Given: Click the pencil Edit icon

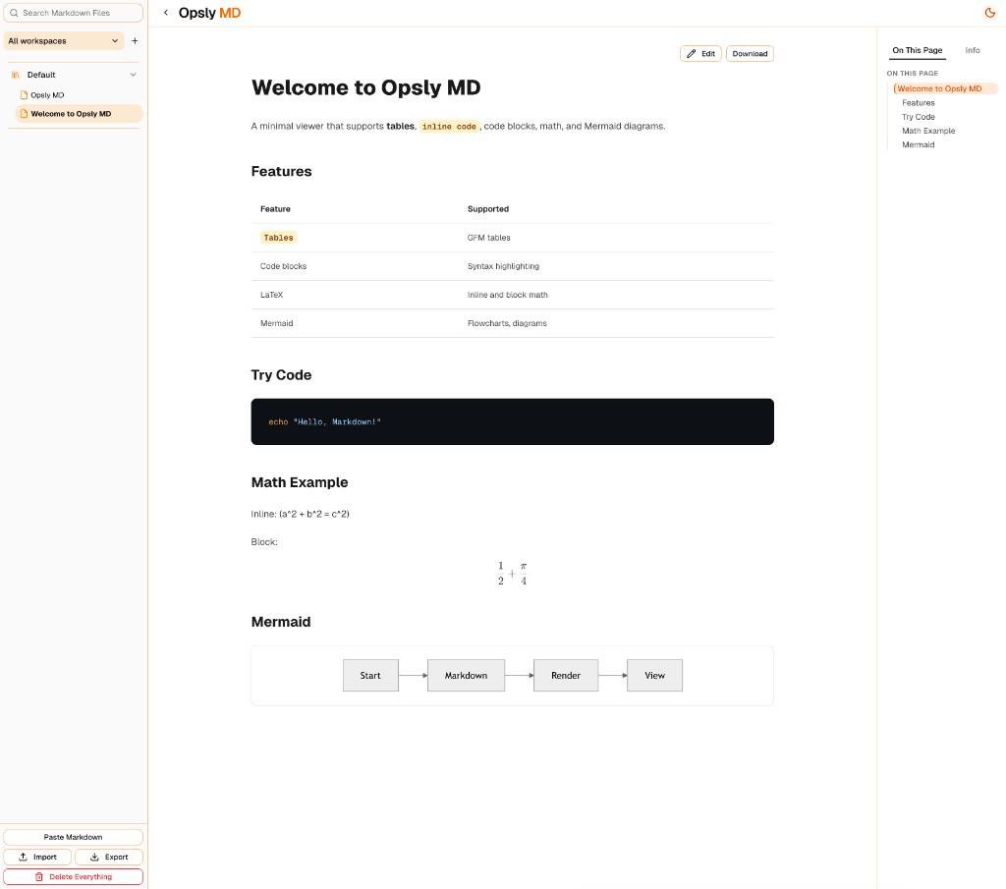Looking at the screenshot, I should pos(692,53).
